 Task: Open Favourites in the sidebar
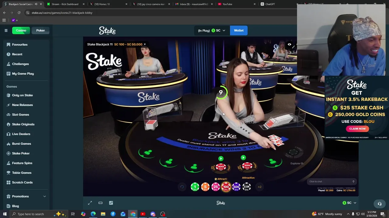click(x=20, y=45)
